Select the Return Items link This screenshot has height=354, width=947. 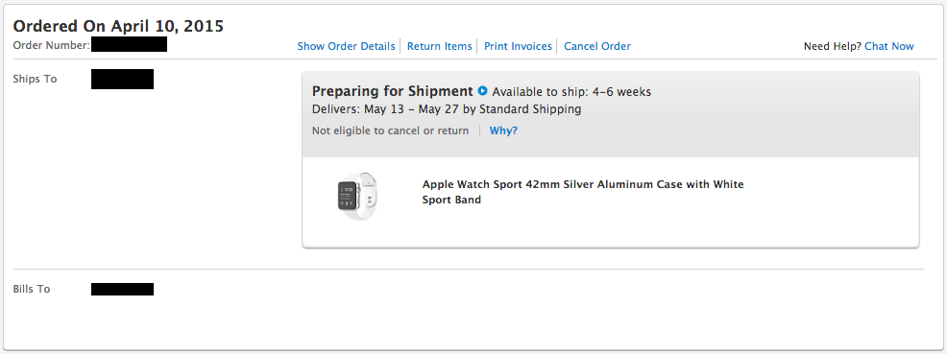click(x=440, y=46)
